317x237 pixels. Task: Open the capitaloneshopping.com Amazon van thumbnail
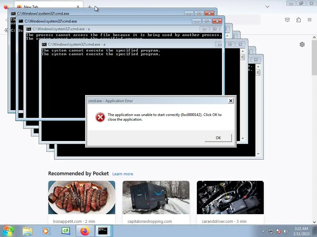point(156,197)
